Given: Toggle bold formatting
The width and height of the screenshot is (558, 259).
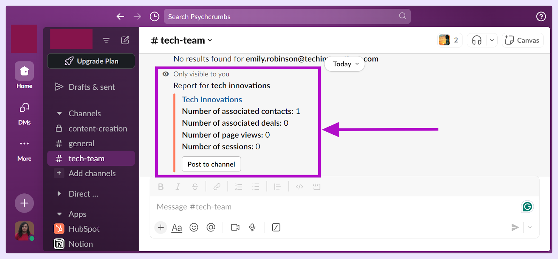Looking at the screenshot, I should (x=161, y=187).
